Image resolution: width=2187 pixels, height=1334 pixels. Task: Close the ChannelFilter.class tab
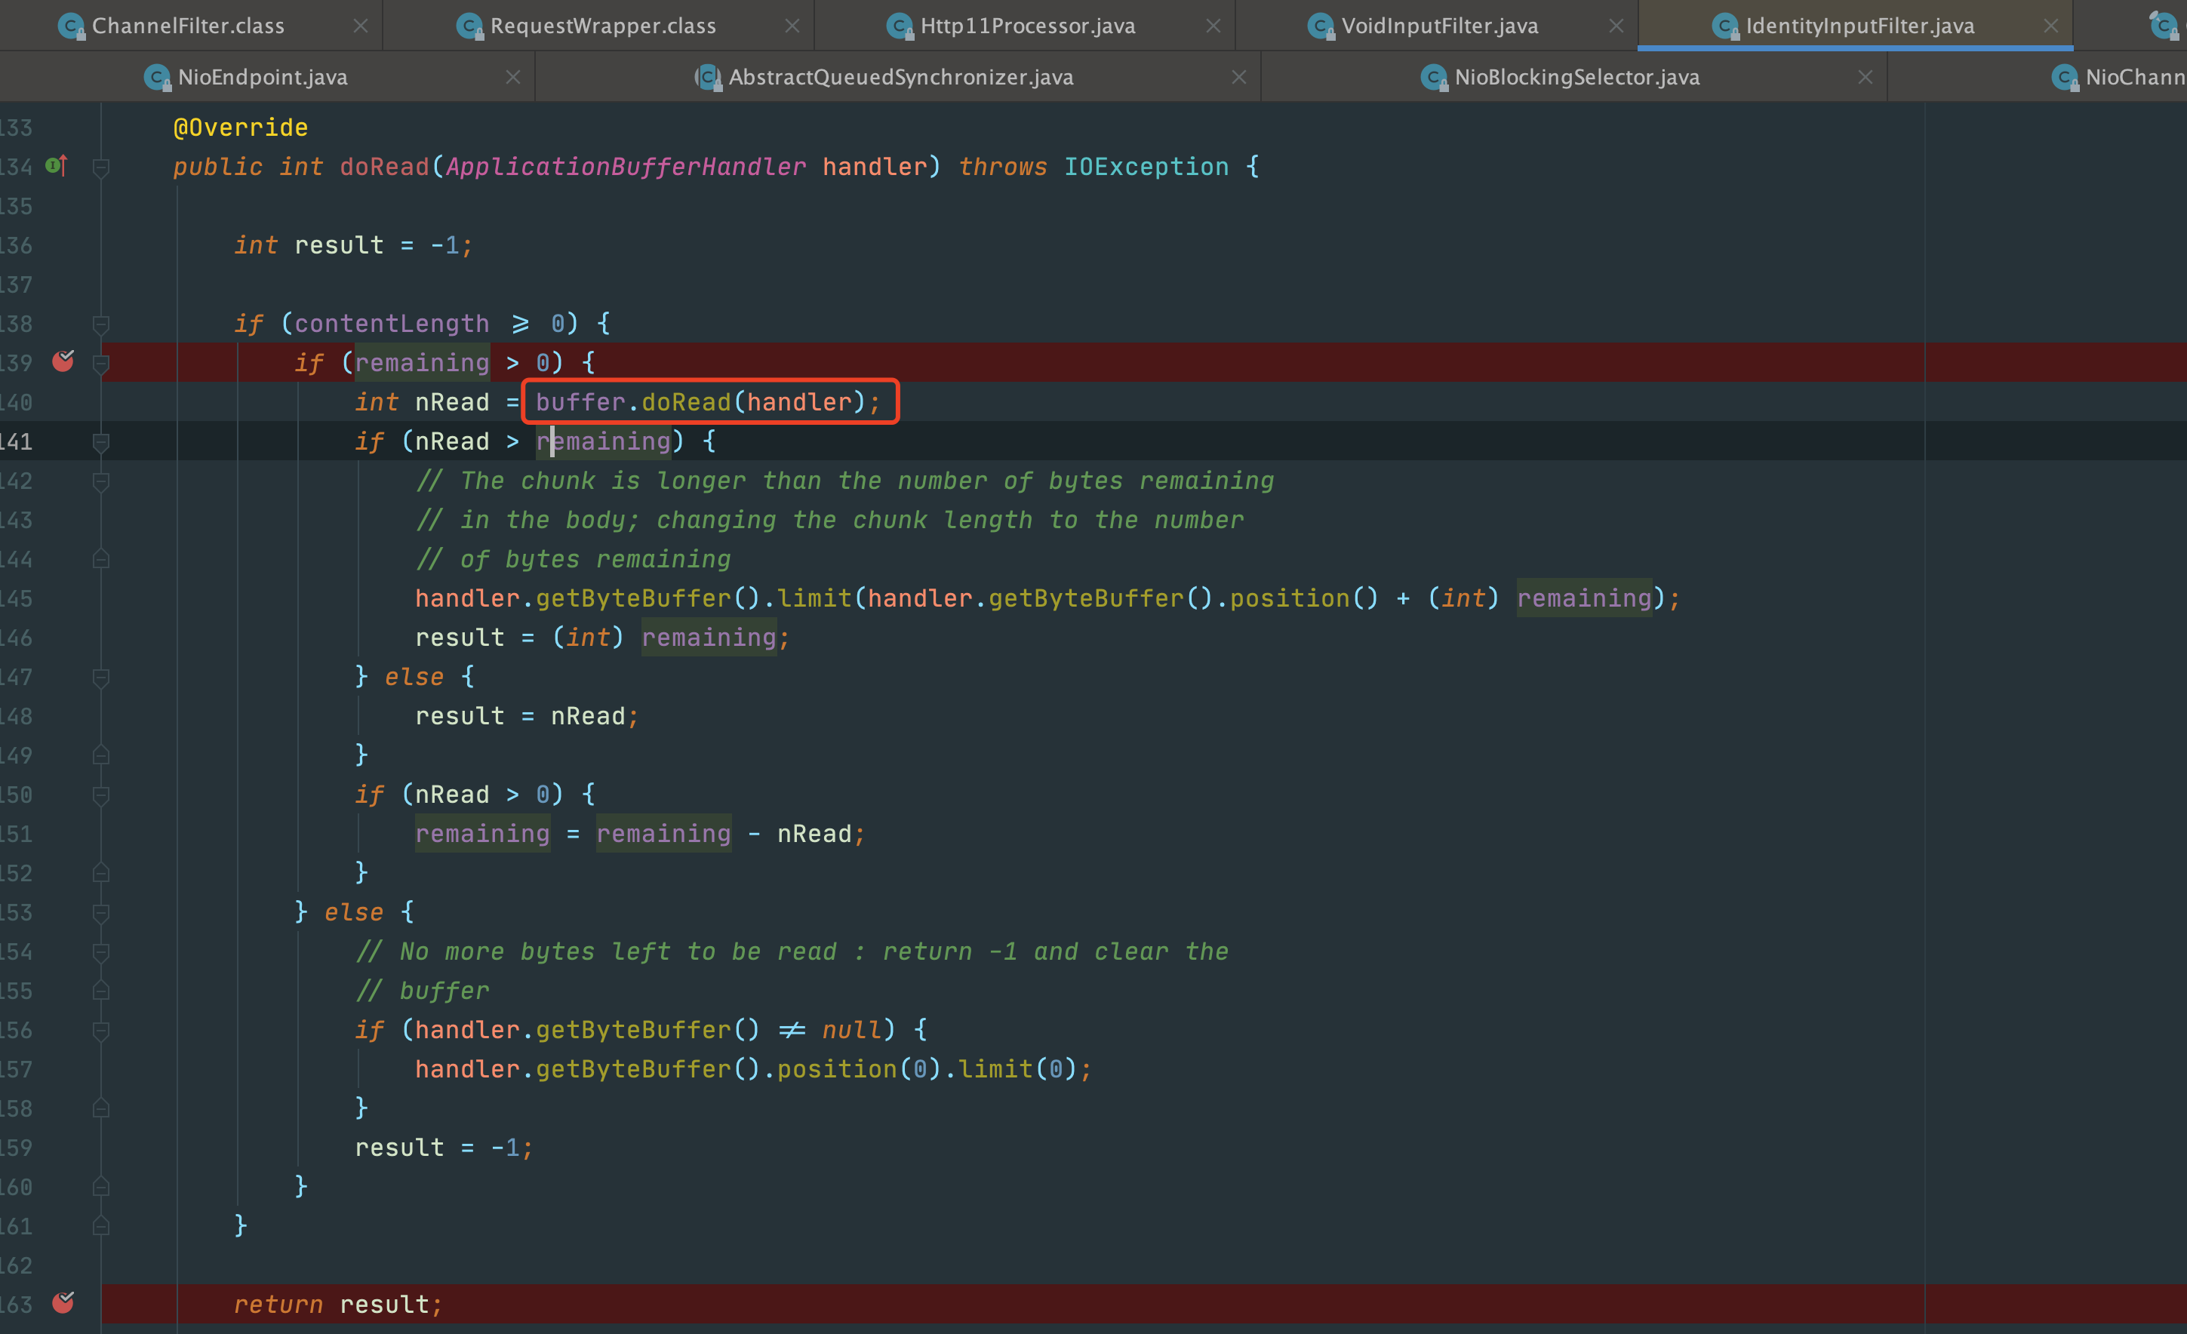click(361, 26)
